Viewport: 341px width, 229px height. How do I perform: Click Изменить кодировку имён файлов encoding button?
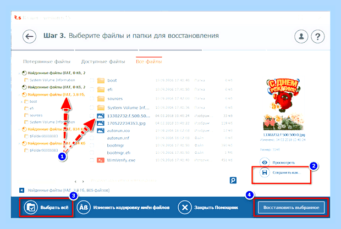[123, 208]
